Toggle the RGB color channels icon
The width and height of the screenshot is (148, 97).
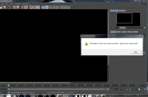[x=38, y=7]
